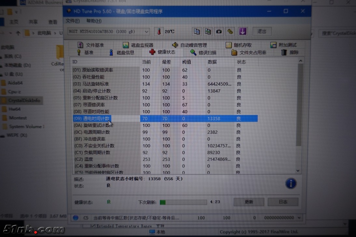Screen dimensions: 356x237
Task: Open the 帮助(H) menu
Action: pyautogui.click(x=94, y=21)
